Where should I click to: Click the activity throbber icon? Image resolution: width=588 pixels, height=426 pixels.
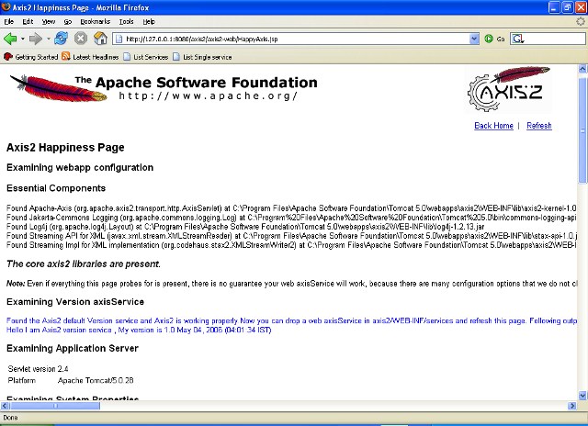(581, 22)
